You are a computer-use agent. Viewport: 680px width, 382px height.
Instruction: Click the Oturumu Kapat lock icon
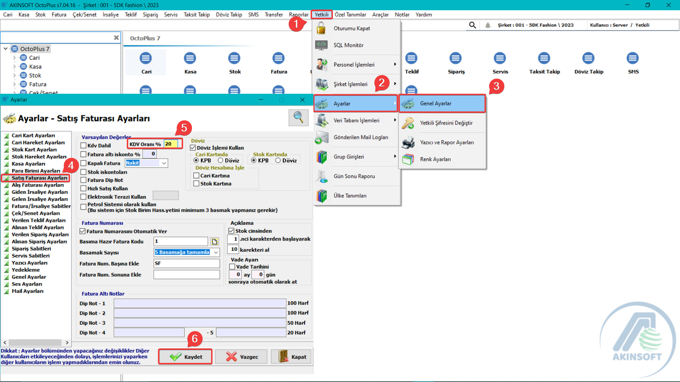coord(321,28)
